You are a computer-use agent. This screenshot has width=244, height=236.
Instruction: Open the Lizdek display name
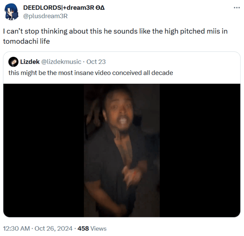(x=30, y=62)
